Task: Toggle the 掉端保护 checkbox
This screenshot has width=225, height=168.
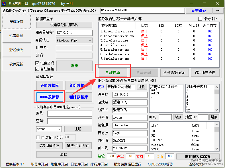Action: [200, 19]
